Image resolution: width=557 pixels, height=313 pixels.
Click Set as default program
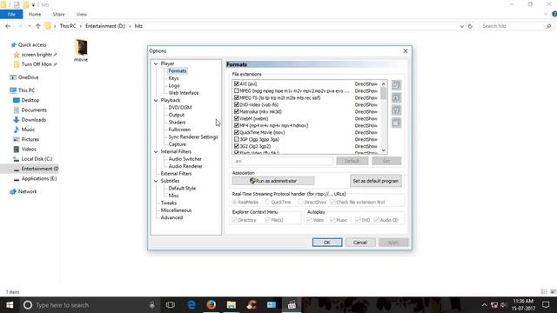coord(375,181)
